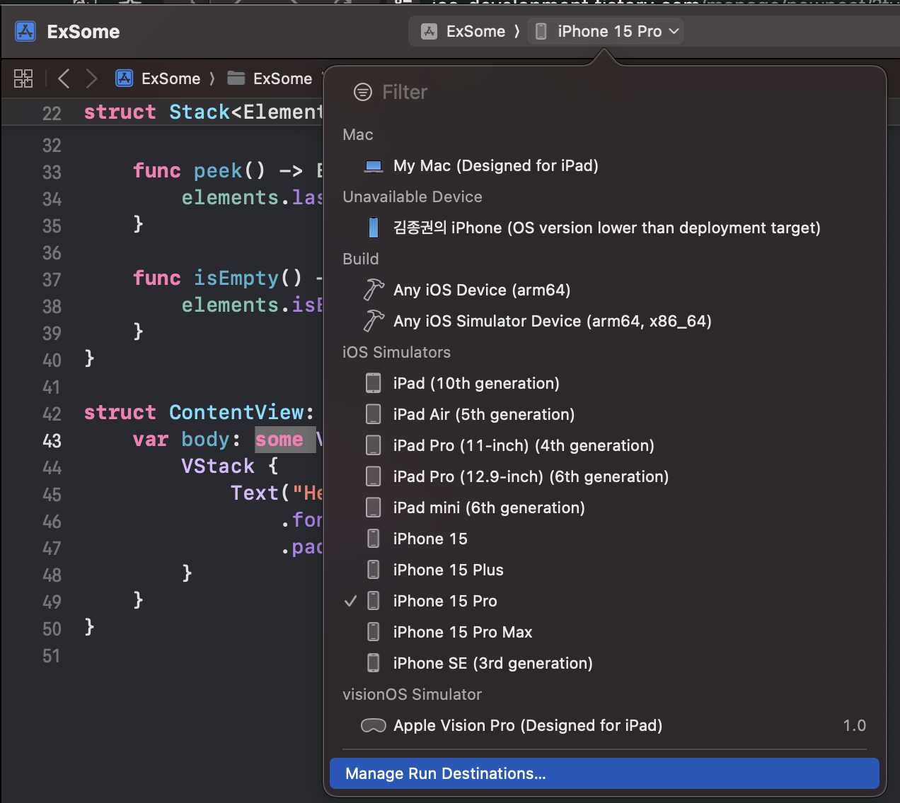This screenshot has width=900, height=803.
Task: Open iPhone 15 Pro destination dropdown
Action: (607, 31)
